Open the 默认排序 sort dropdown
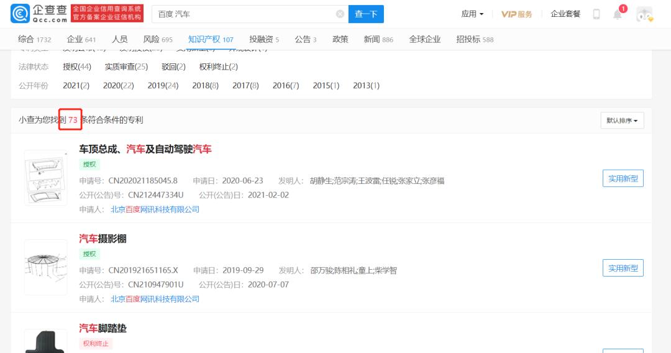Viewport: 671px width, 353px height. tap(622, 121)
